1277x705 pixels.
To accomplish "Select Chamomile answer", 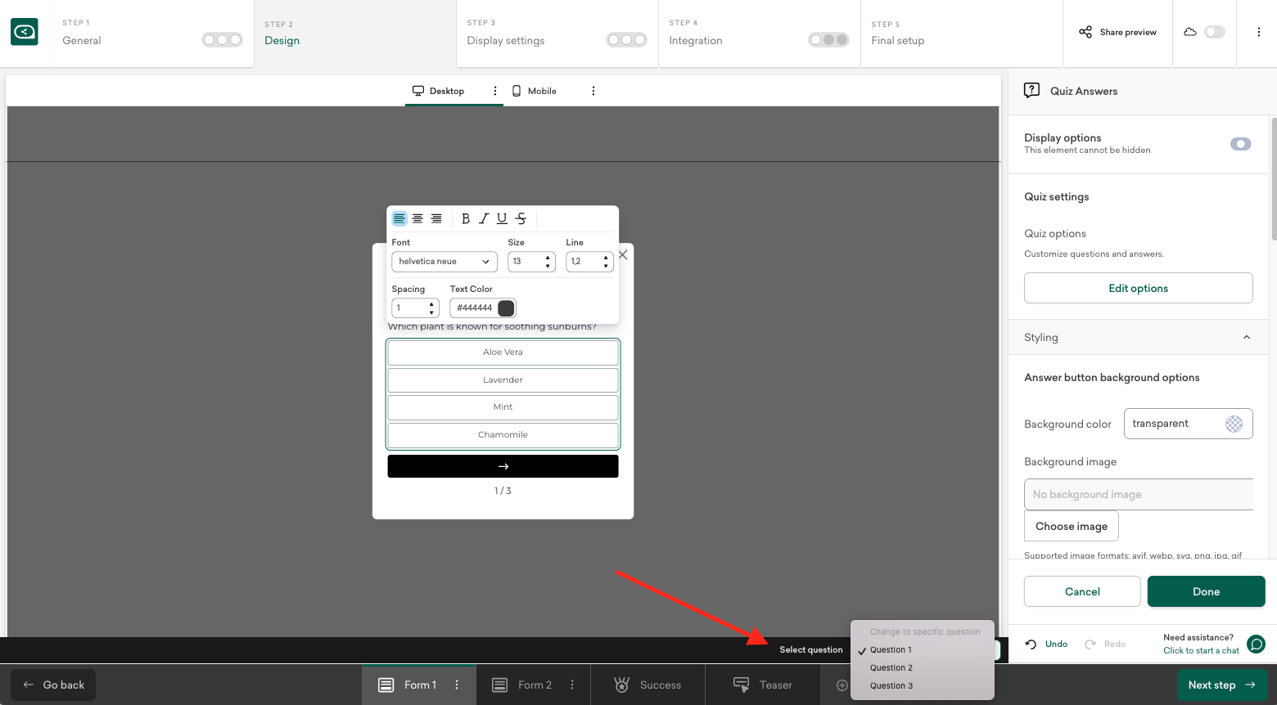I will point(503,435).
